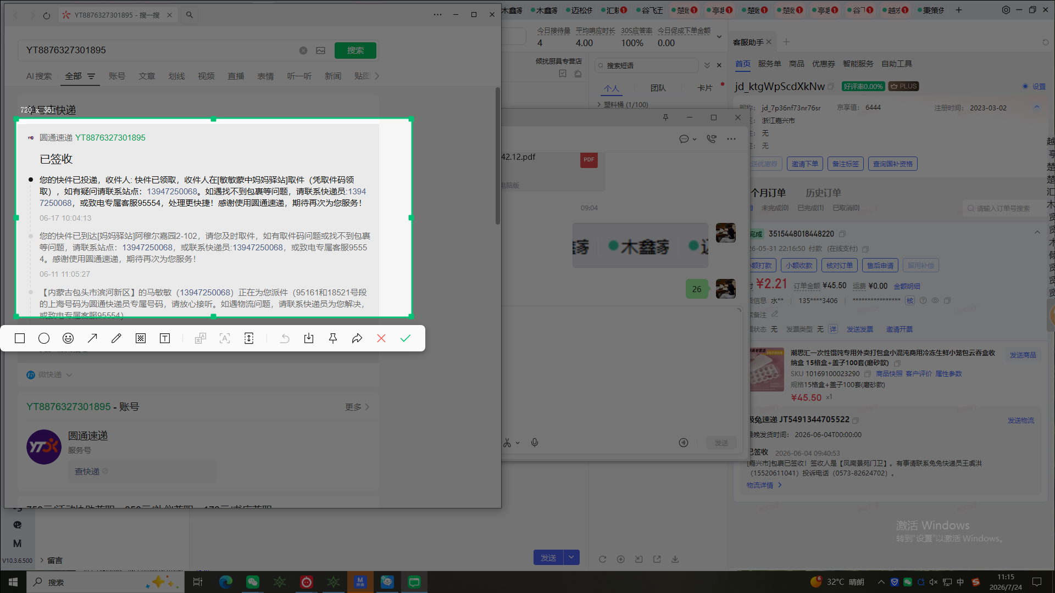Collapse order 3515448018448220 details

[x=1037, y=232]
